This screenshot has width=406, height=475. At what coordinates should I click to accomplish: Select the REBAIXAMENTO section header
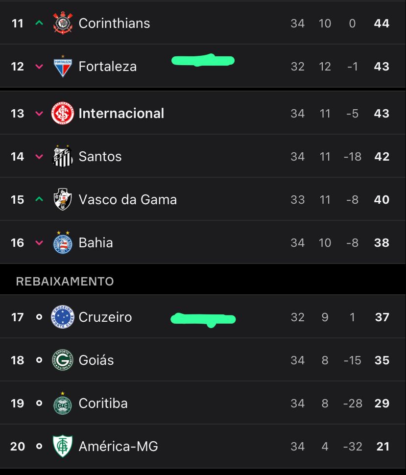(65, 282)
